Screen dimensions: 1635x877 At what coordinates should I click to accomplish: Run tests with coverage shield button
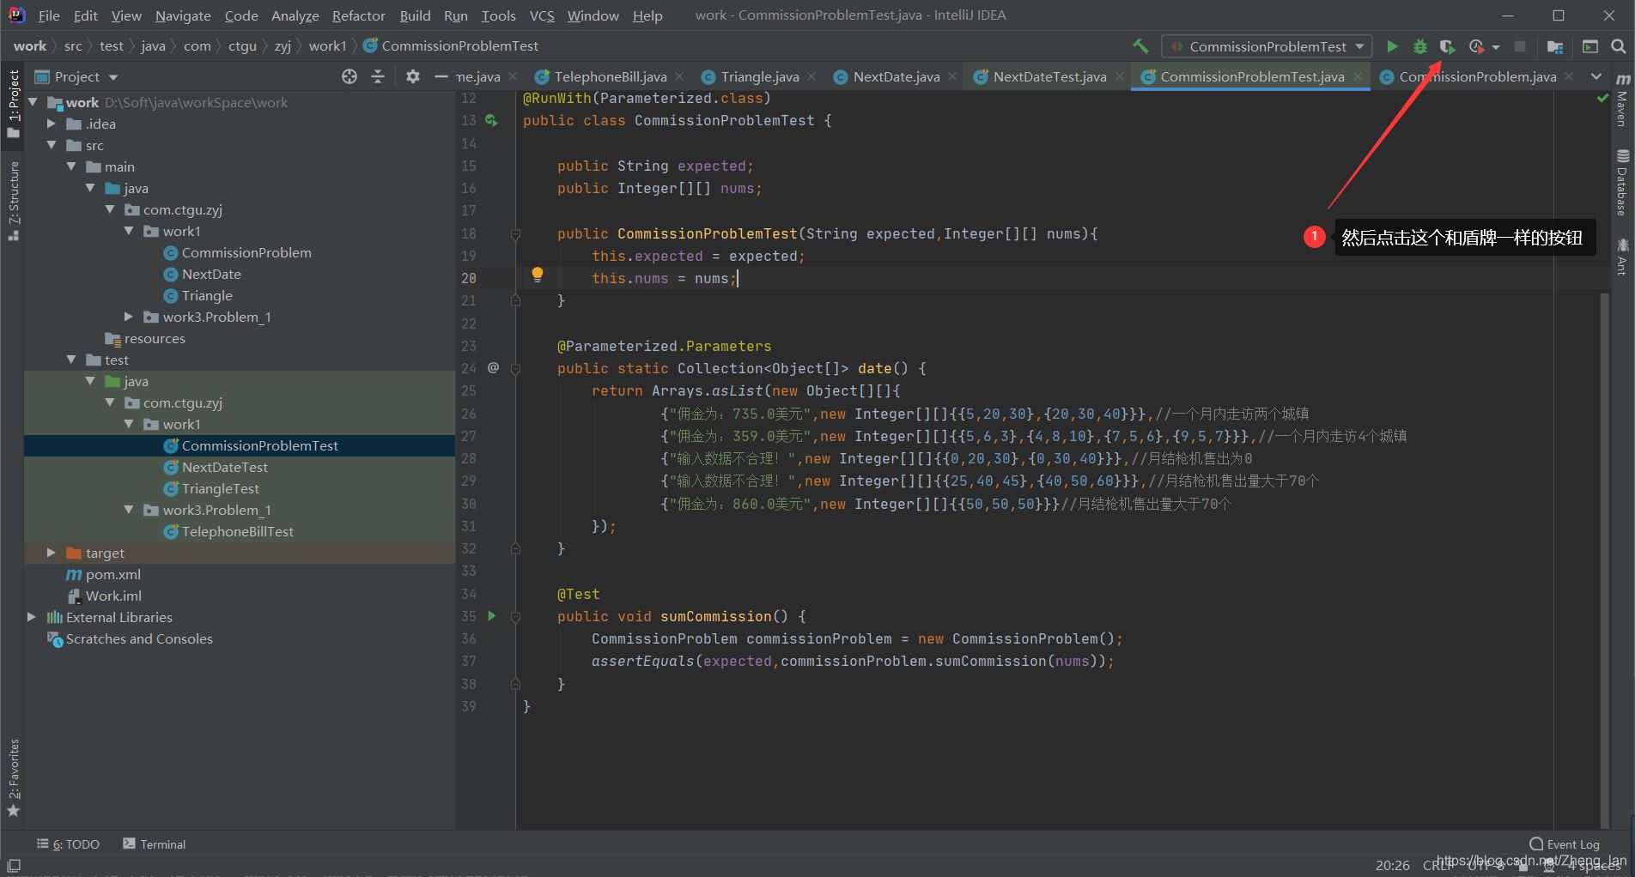pos(1447,46)
